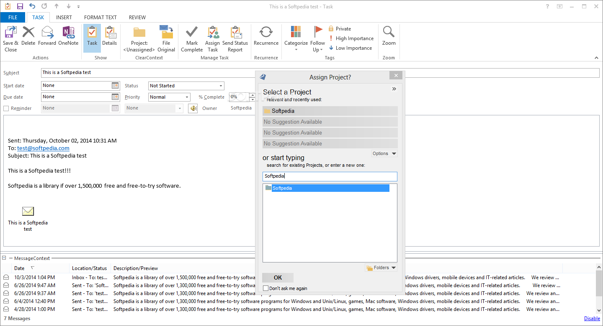Switch to the FORMAT TEXT tab
The width and height of the screenshot is (603, 326).
[x=100, y=18]
